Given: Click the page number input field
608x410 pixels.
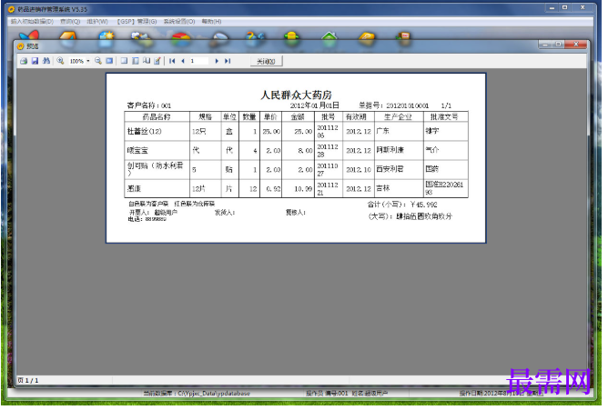Looking at the screenshot, I should click(199, 61).
